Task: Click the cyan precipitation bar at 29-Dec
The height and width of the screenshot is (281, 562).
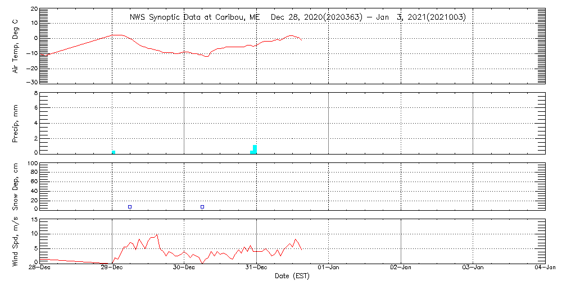Action: point(114,152)
